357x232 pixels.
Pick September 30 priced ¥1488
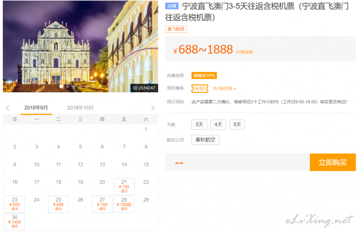[15, 222]
